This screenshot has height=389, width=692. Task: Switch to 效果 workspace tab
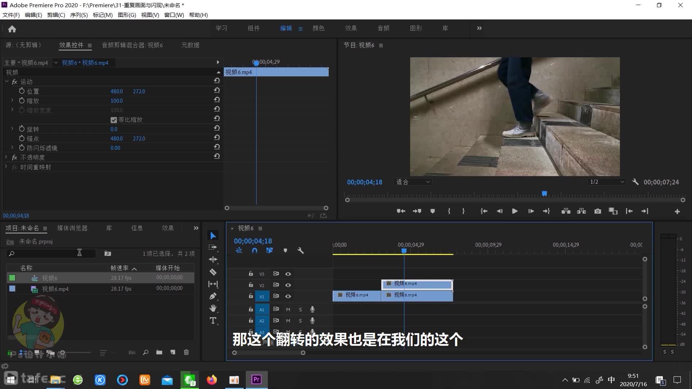coord(351,28)
